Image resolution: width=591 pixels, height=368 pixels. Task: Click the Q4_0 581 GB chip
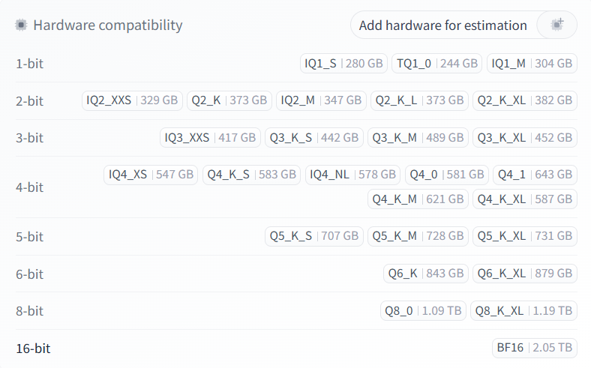(x=447, y=175)
